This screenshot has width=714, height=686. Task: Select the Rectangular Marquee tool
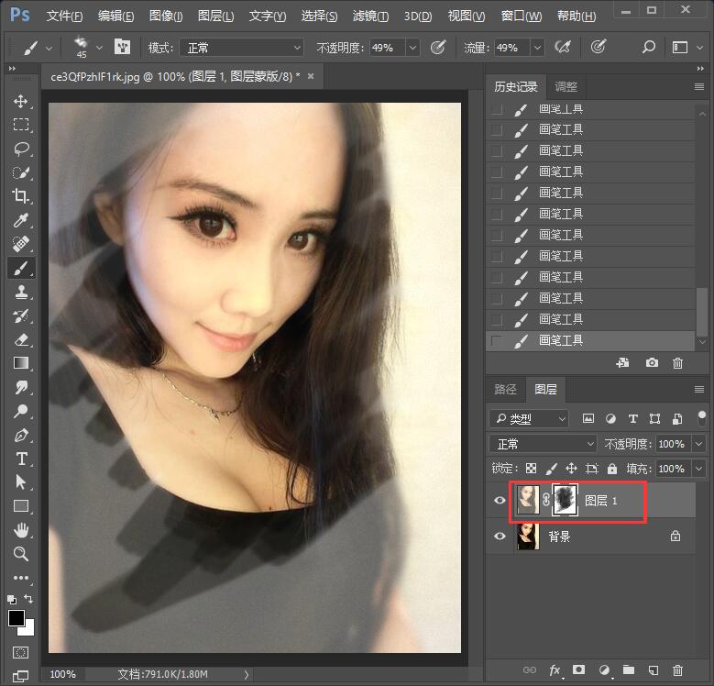(20, 125)
